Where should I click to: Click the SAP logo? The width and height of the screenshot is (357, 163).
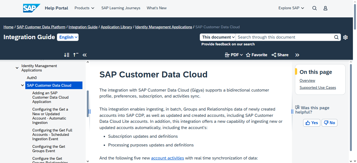point(32,8)
